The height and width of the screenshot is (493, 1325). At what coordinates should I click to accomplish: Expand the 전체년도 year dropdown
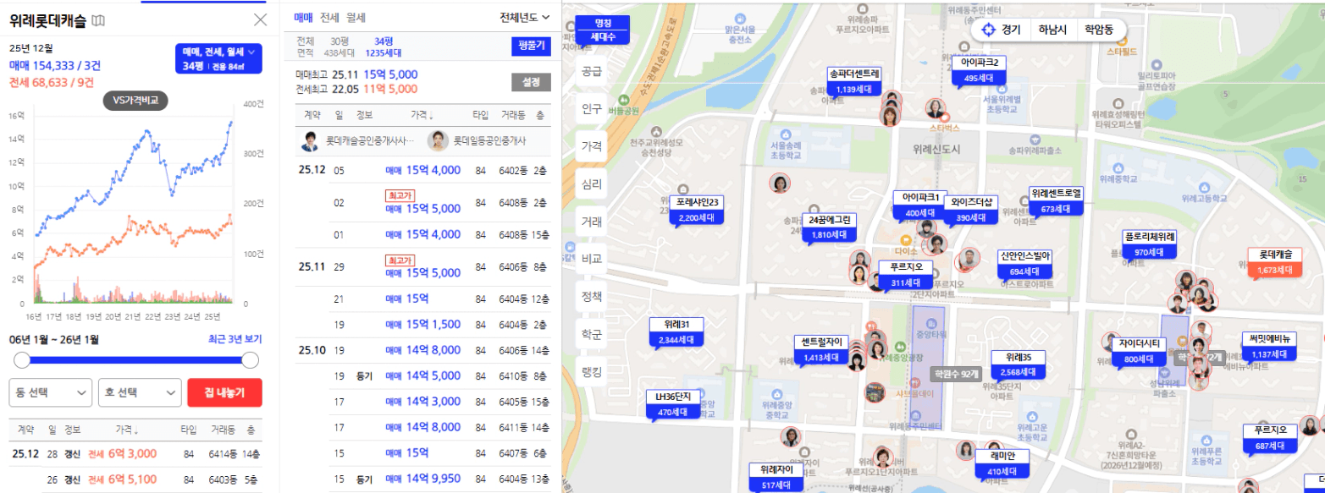pos(525,17)
